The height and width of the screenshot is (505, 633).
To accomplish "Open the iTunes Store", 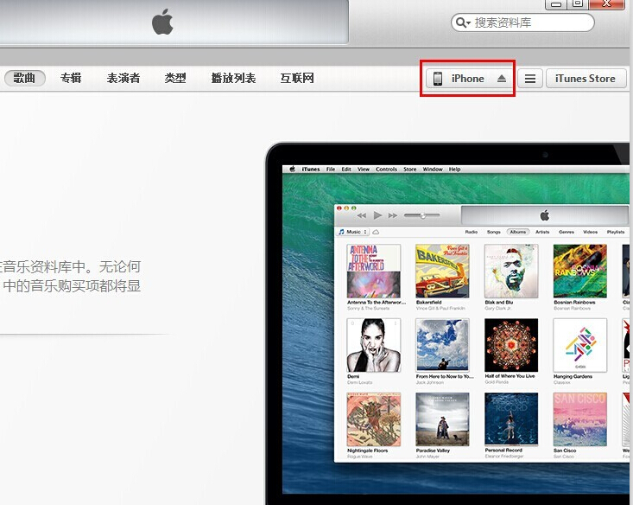I will [x=586, y=78].
